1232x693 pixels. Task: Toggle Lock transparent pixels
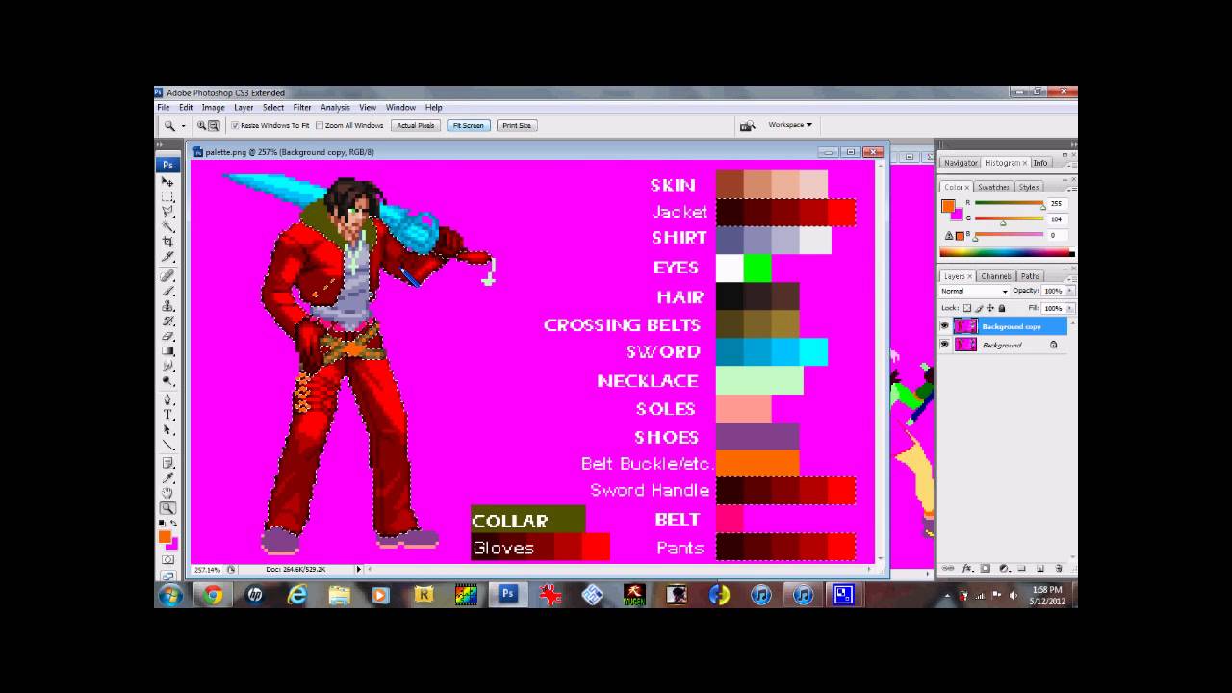tap(967, 308)
